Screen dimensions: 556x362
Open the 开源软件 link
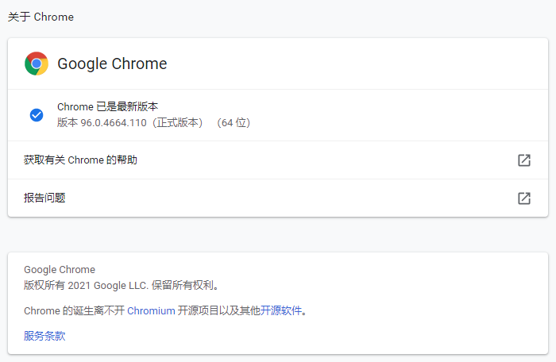[x=282, y=311]
